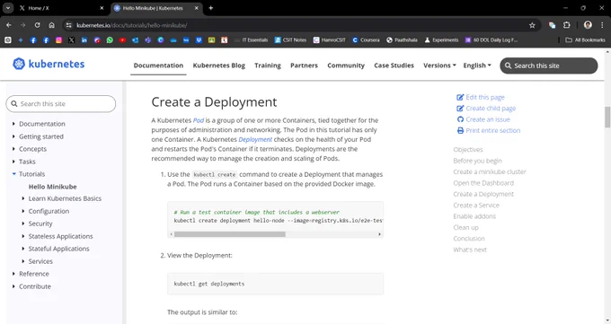The height and width of the screenshot is (324, 611).
Task: Open a new browser tab with plus button
Action: tap(211, 8)
